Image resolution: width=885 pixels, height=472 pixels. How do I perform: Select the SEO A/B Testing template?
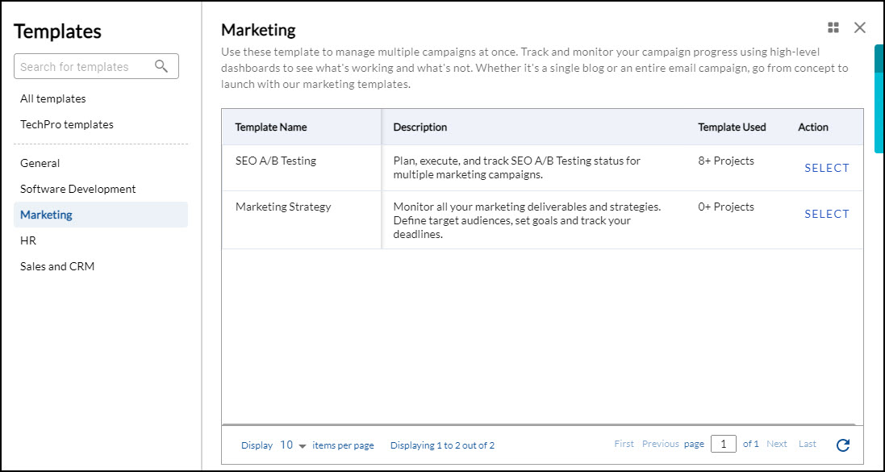[x=826, y=168]
